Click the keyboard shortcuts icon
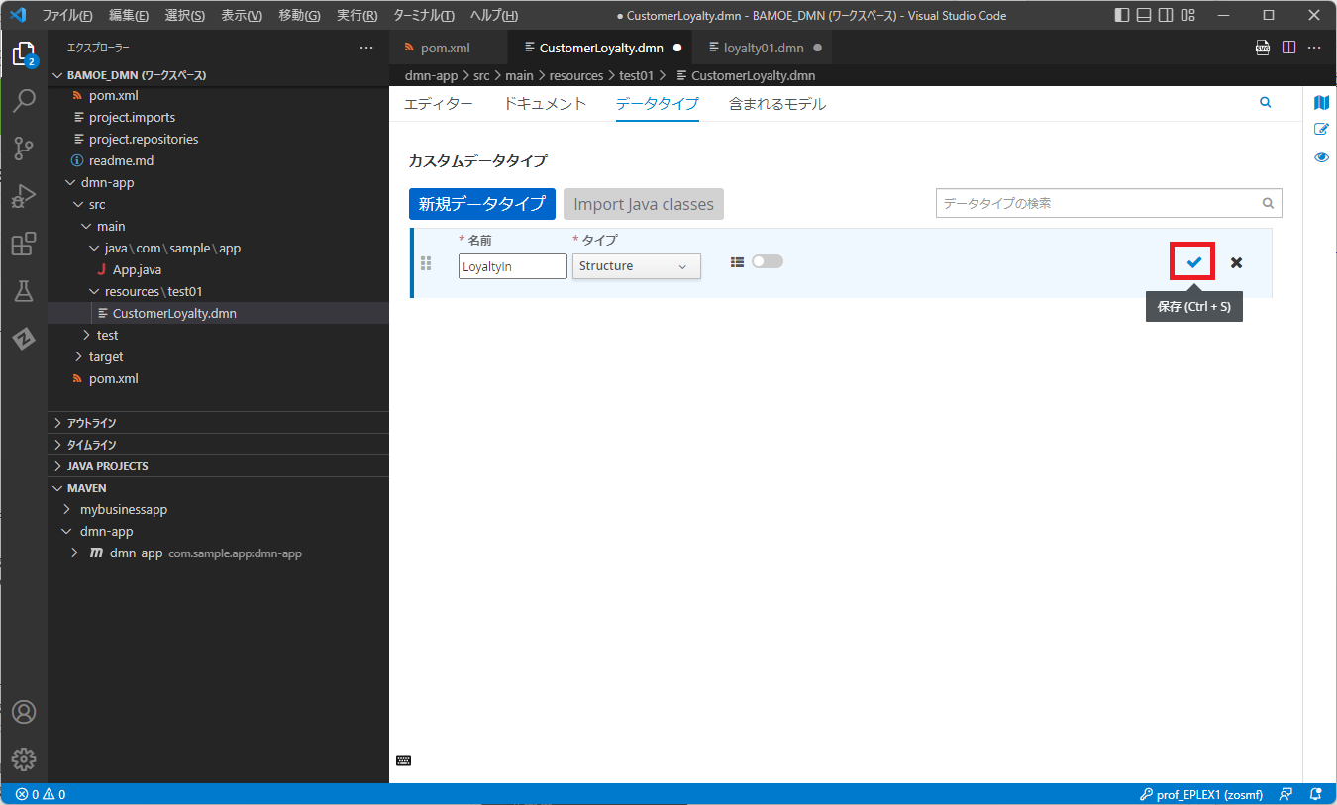The width and height of the screenshot is (1337, 805). point(403,760)
